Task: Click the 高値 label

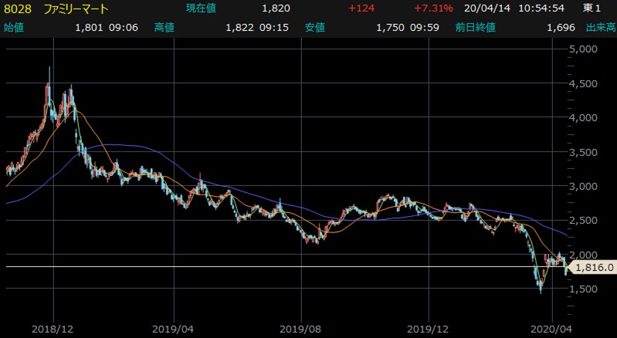Action: (164, 28)
